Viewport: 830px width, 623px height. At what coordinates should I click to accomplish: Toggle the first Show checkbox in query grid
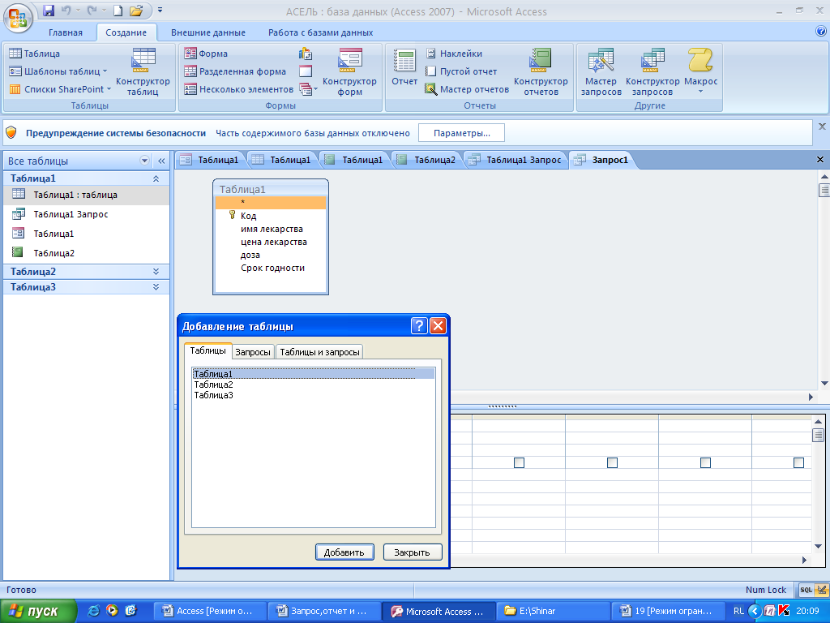(519, 462)
